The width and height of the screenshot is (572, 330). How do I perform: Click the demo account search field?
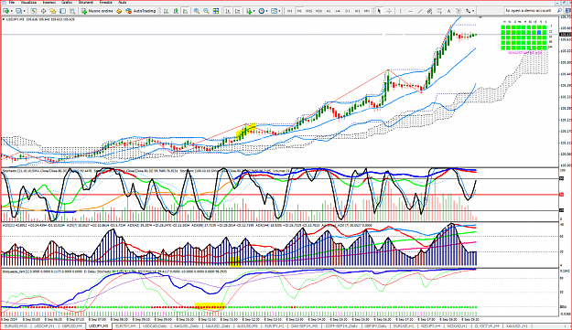tap(530, 11)
